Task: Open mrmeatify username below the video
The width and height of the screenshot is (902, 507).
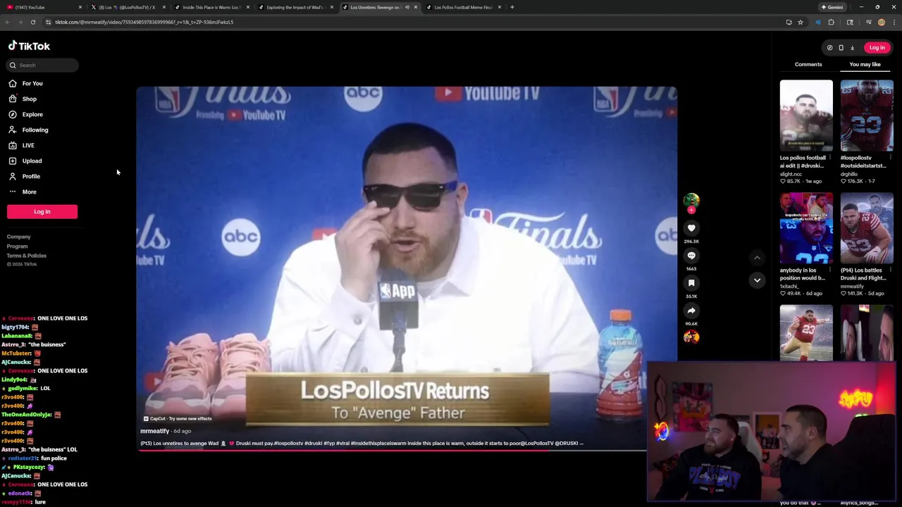Action: point(154,431)
